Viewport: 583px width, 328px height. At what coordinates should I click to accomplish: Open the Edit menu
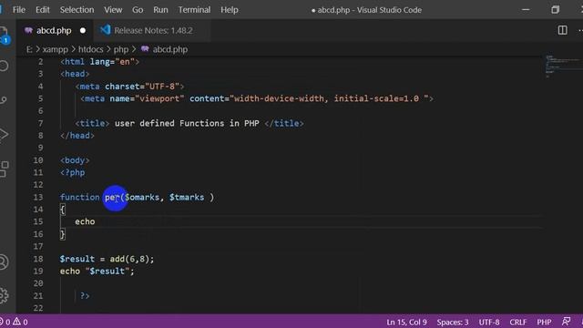(x=43, y=10)
